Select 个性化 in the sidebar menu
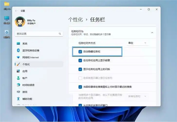This screenshot has width=177, height=122. [39, 64]
